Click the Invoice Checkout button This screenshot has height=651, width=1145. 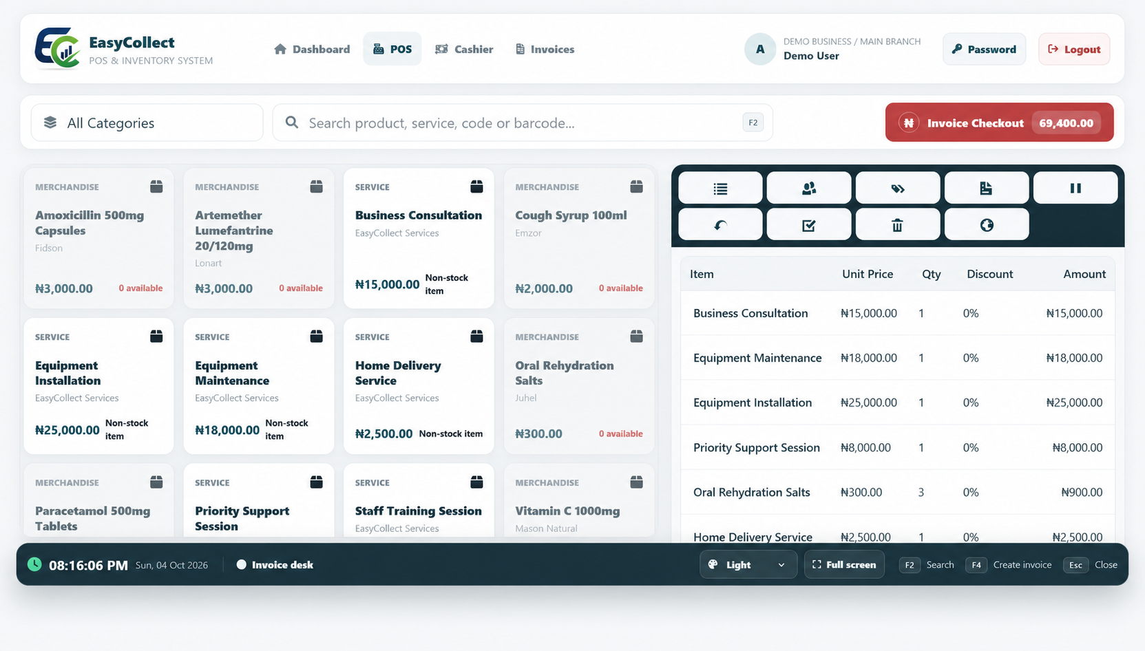(999, 122)
